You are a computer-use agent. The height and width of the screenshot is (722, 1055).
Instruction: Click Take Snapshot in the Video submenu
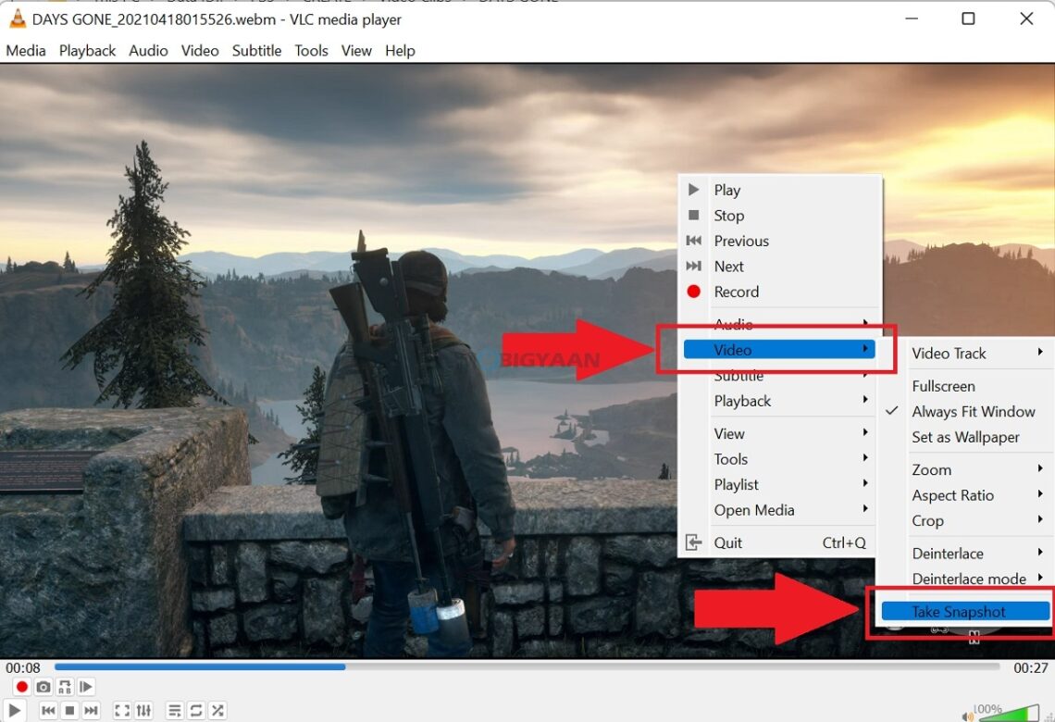click(x=965, y=611)
